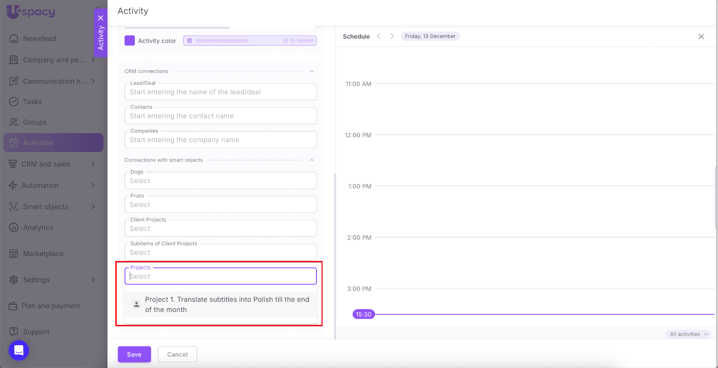Collapse Connections with smart objects section
718x368 pixels.
pyautogui.click(x=311, y=160)
